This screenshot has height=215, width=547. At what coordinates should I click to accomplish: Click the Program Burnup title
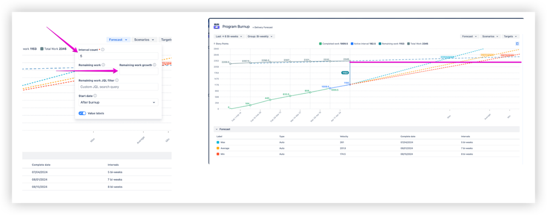236,26
